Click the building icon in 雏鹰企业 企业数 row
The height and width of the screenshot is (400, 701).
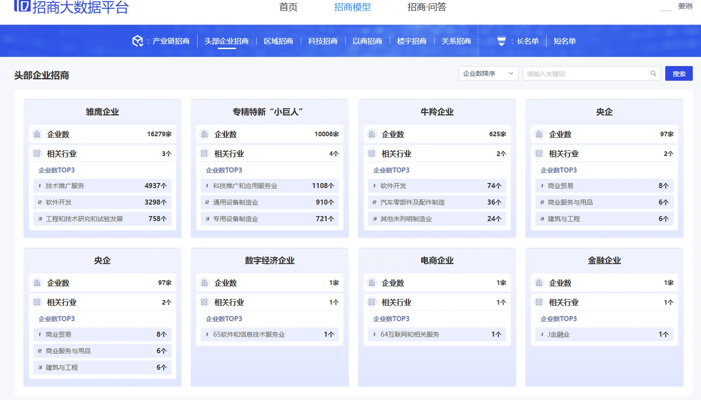[x=37, y=134]
